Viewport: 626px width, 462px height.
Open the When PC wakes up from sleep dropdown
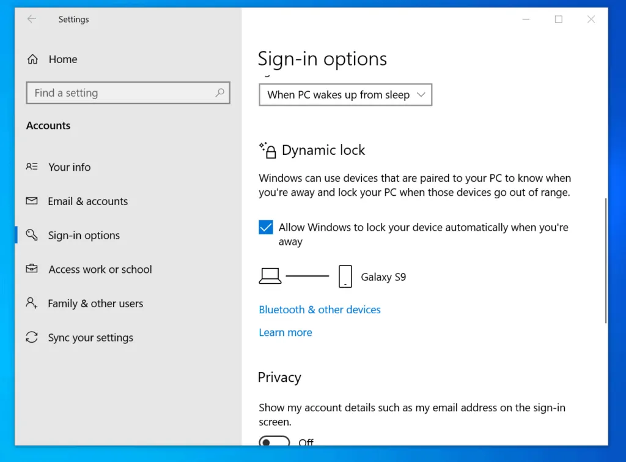(x=345, y=94)
